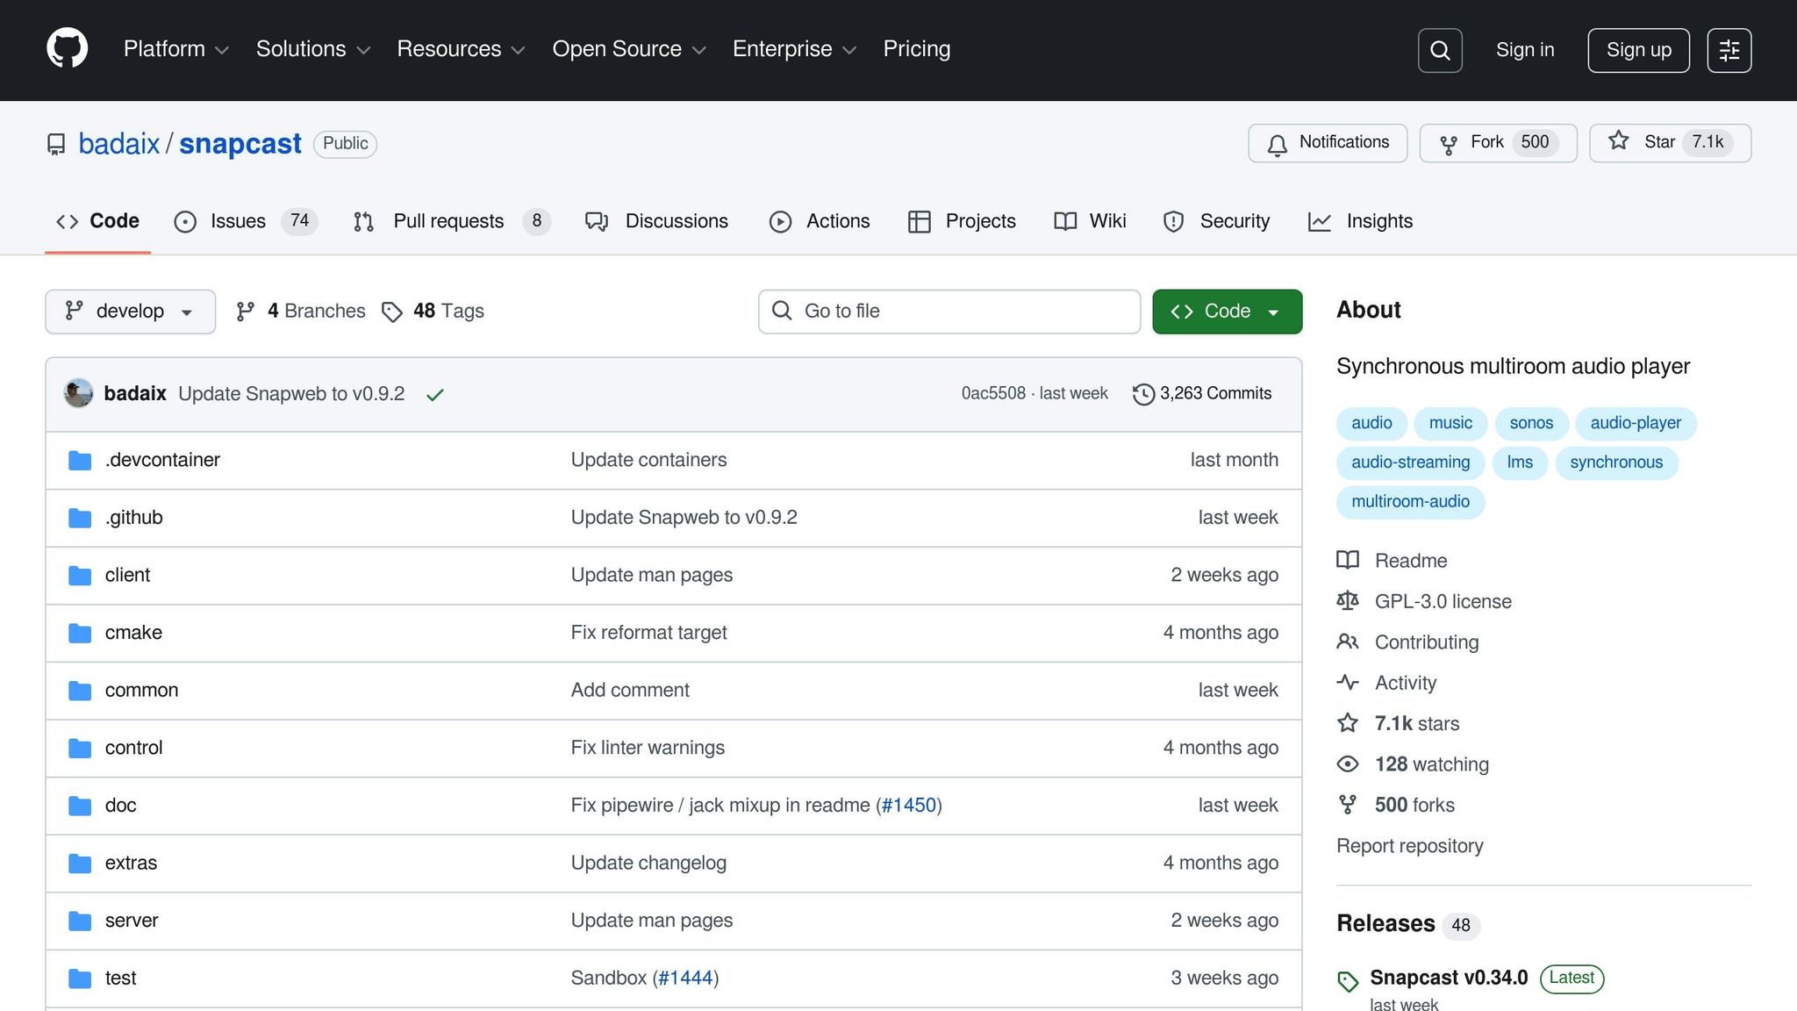Open the .devcontainer folder icon
The height and width of the screenshot is (1011, 1797).
pos(80,460)
